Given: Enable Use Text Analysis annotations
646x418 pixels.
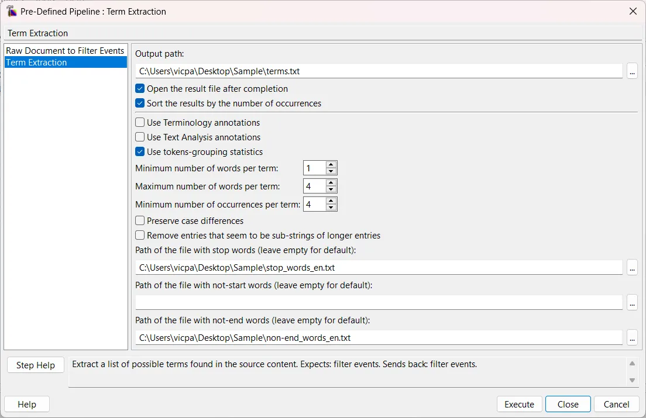Looking at the screenshot, I should point(139,137).
